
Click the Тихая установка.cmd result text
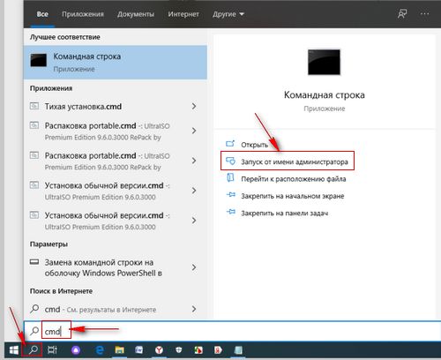click(83, 106)
